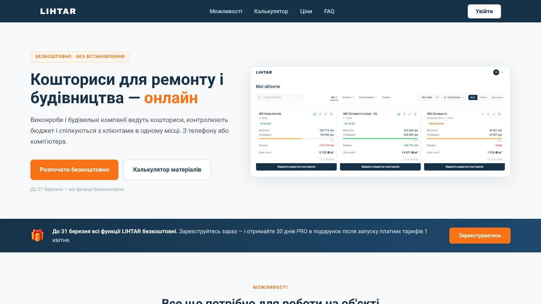This screenshot has height=304, width=541.
Task: Open the Всі типи dropdown
Action: tap(429, 97)
